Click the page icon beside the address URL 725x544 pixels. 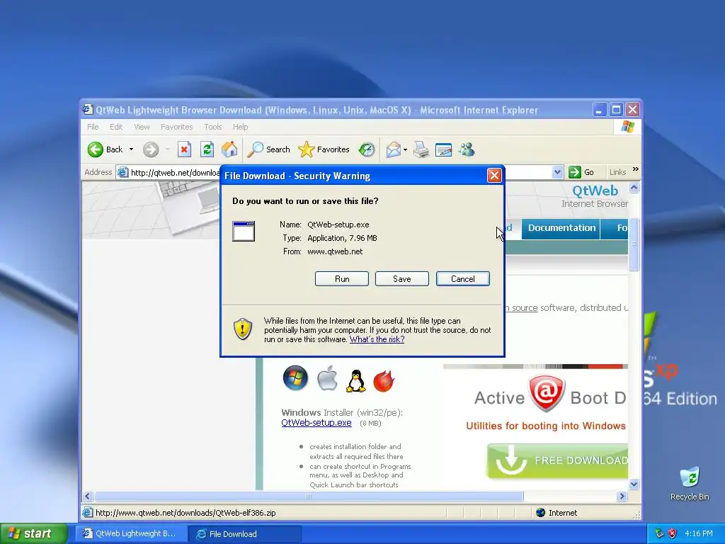pyautogui.click(x=122, y=173)
